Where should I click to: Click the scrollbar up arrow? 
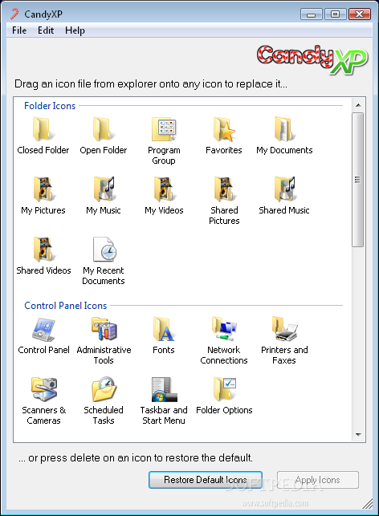[x=358, y=105]
